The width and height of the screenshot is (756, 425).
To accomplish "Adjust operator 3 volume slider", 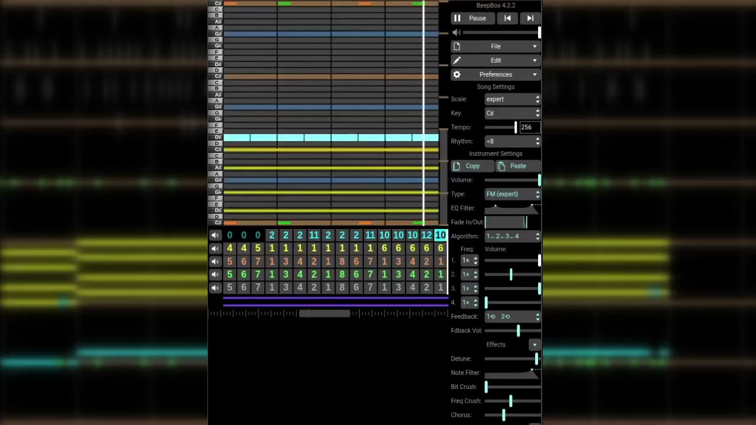I will coord(513,288).
